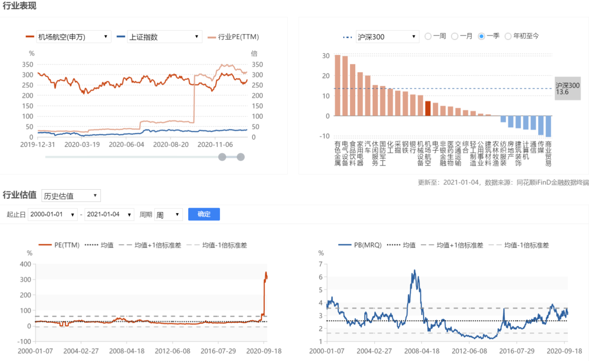Toggle 均值+1倍标准差 legend in PB chart
The width and height of the screenshot is (589, 361).
pyautogui.click(x=428, y=245)
